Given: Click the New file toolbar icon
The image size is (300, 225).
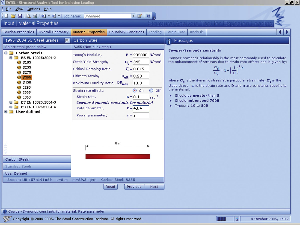Looking at the screenshot, I should tap(6, 16).
